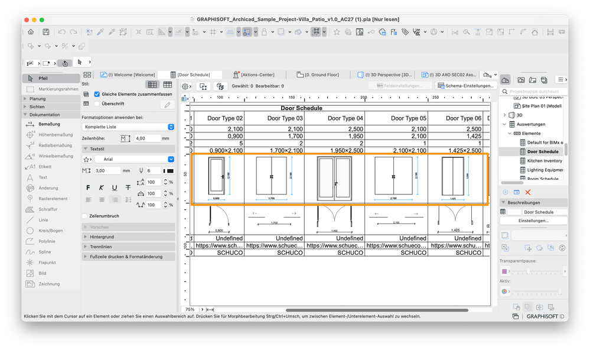Toggle strikethrough text style
This screenshot has height=350, width=590.
(128, 187)
